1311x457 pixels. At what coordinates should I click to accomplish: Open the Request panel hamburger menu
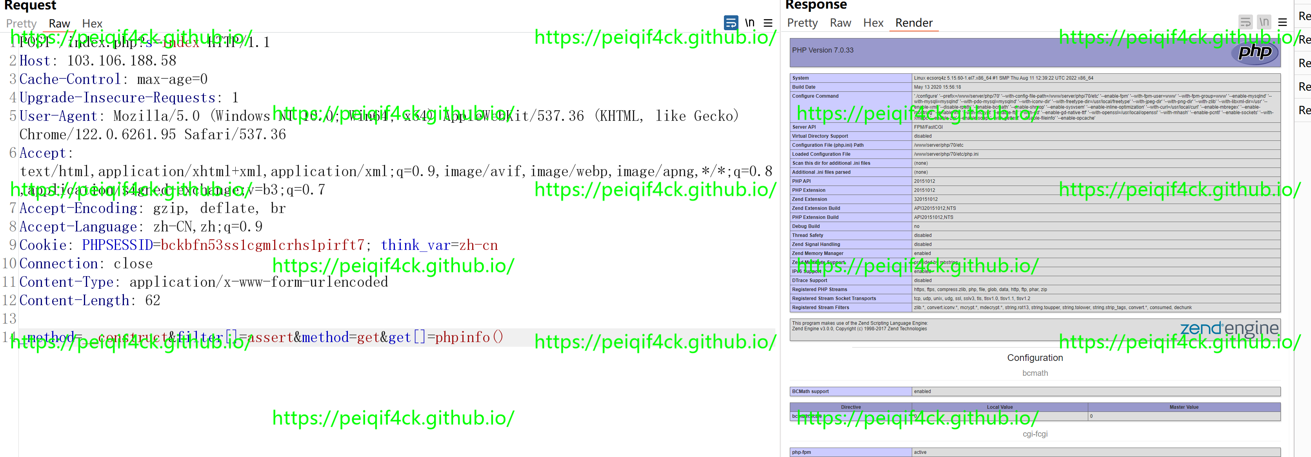[768, 23]
